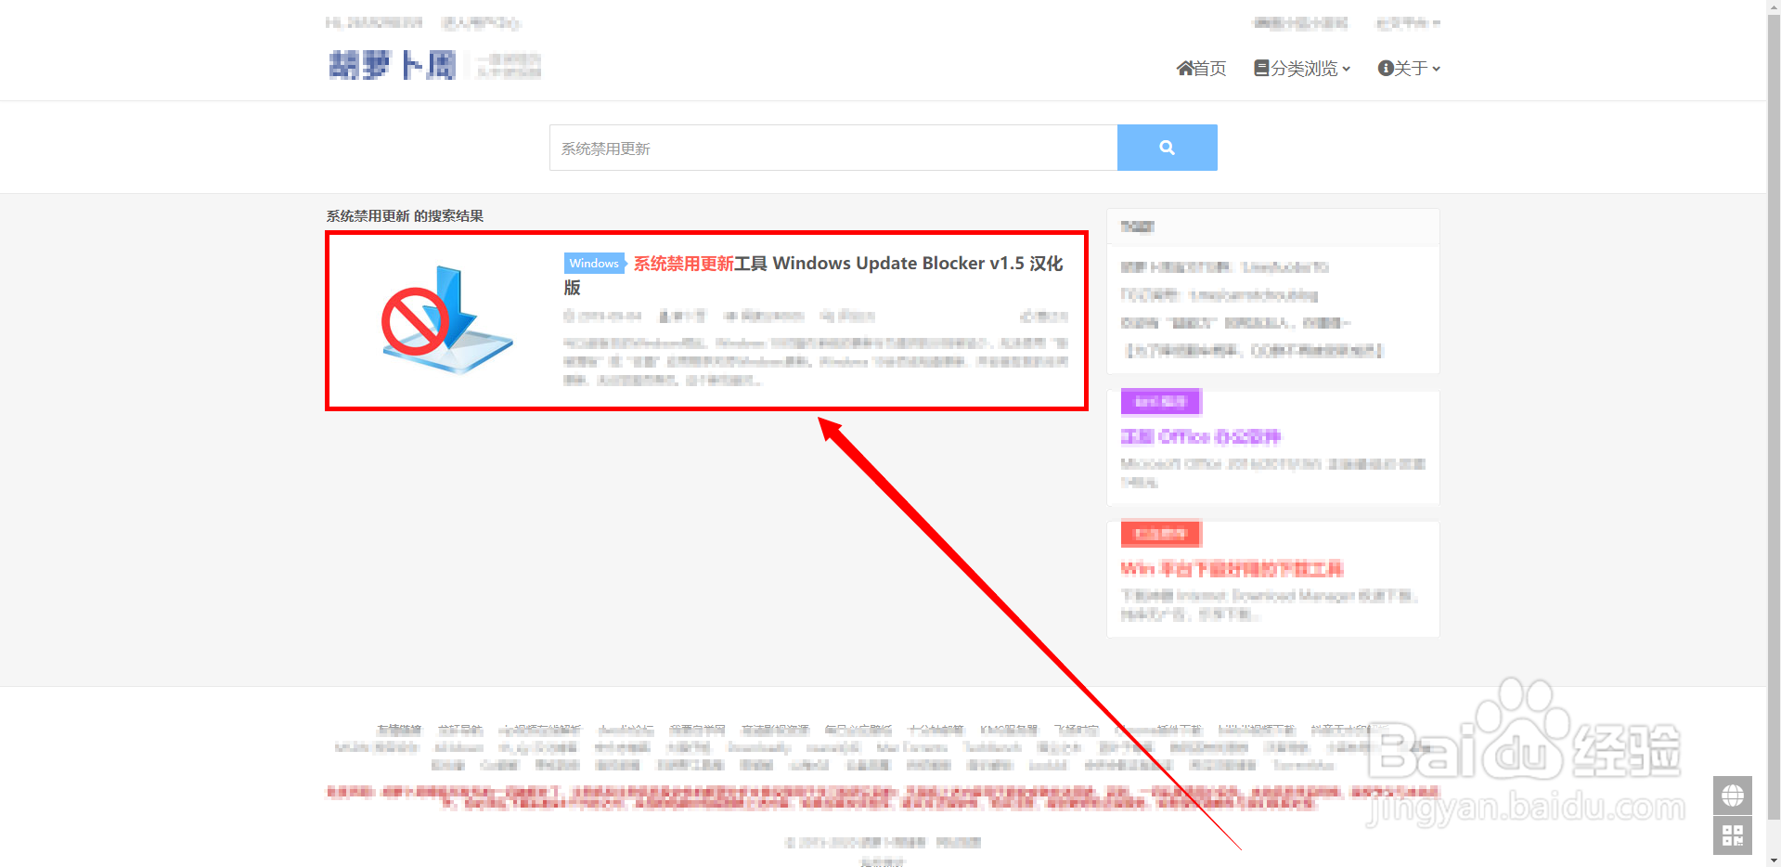Viewport: 1781px width, 867px height.
Task: Click the globe icon at bottom right
Action: [1733, 796]
